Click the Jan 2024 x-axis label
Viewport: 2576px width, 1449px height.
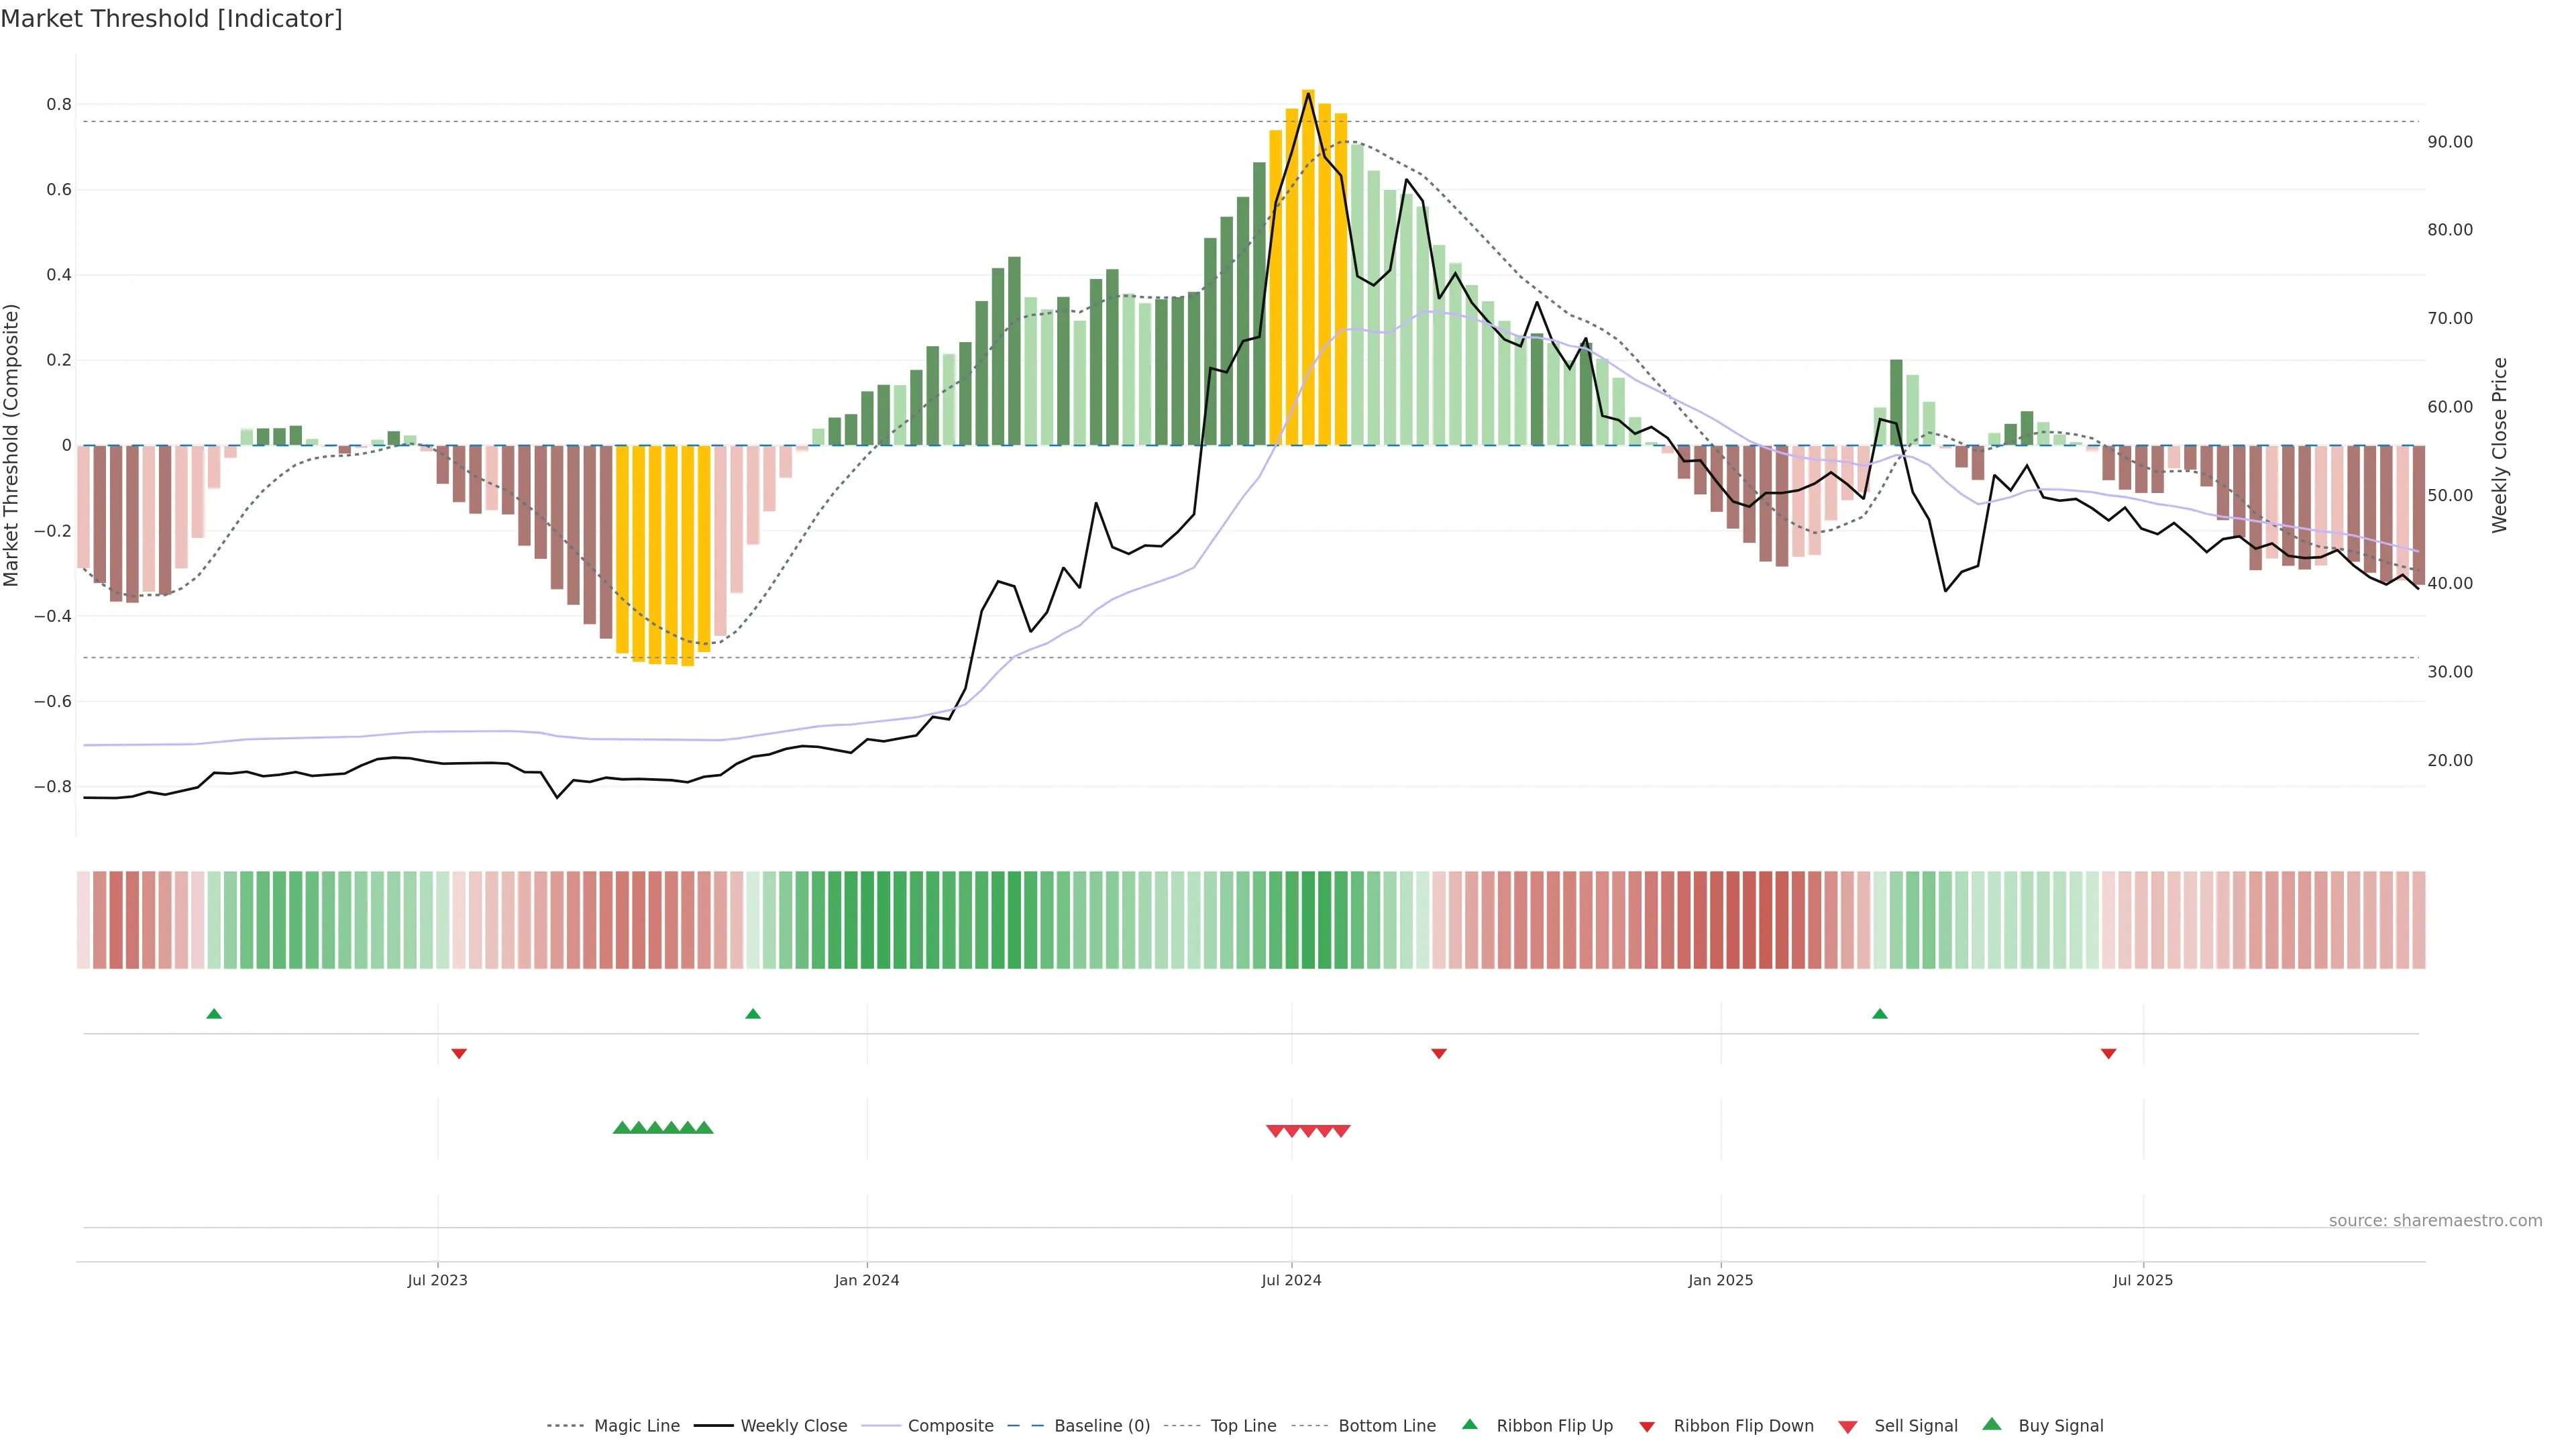(x=867, y=1280)
